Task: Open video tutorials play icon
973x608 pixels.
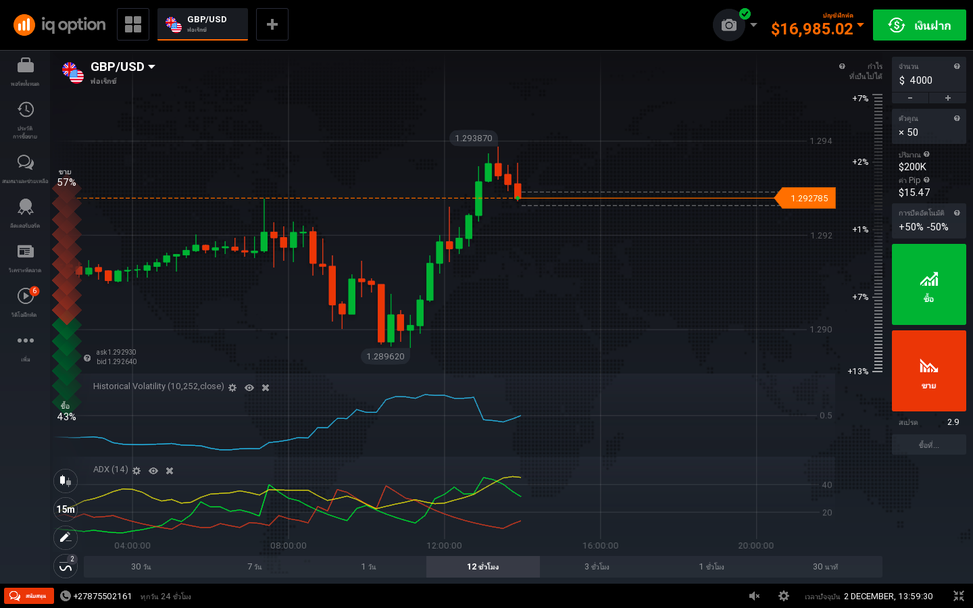Action: [x=26, y=296]
